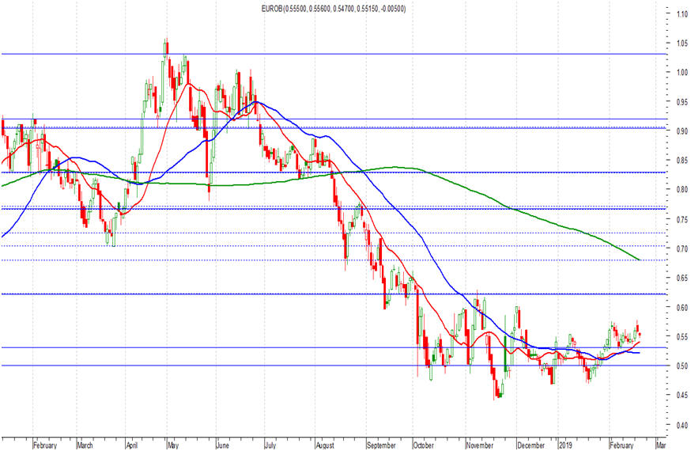Click the May month label
The image size is (691, 451).
point(173,445)
